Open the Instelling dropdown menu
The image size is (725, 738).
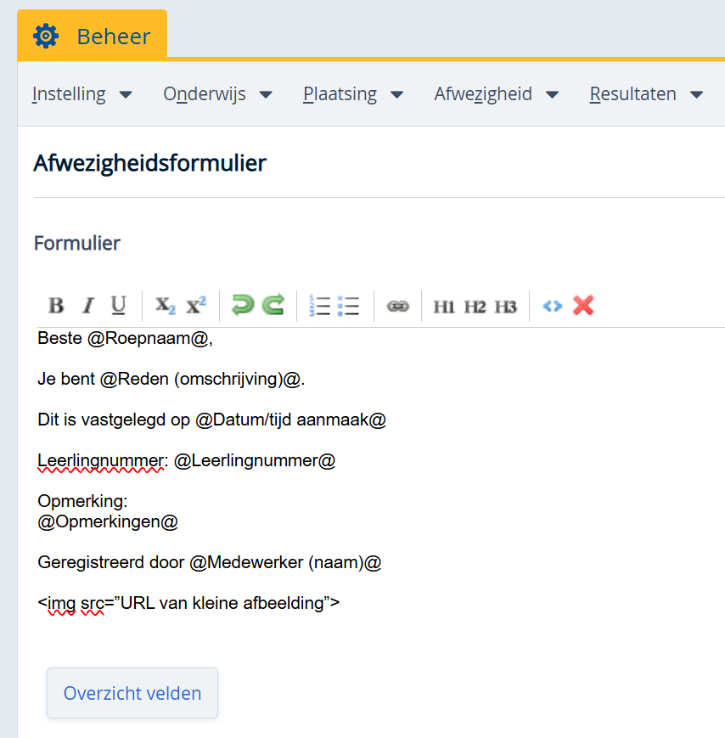[x=82, y=94]
